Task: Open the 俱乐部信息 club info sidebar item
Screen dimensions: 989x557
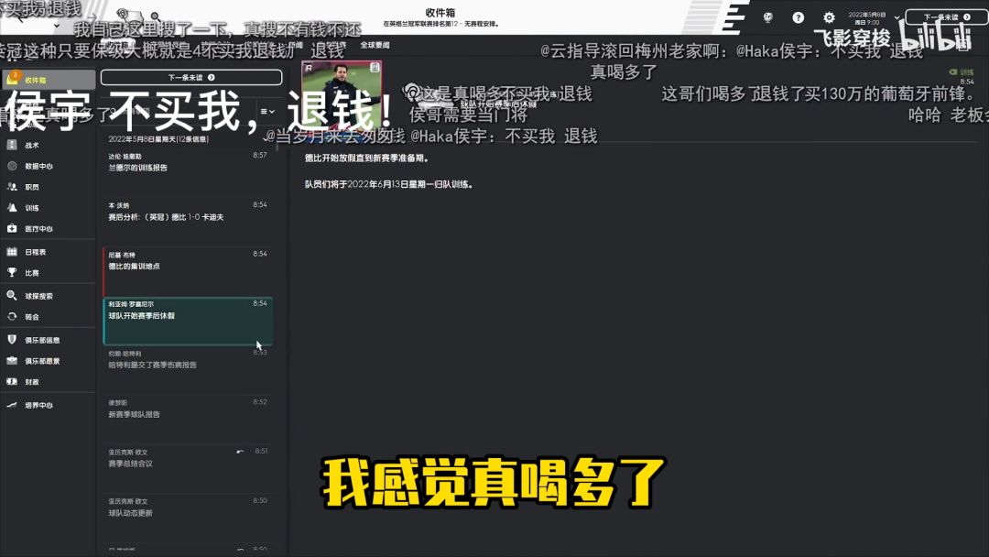Action: [x=48, y=340]
